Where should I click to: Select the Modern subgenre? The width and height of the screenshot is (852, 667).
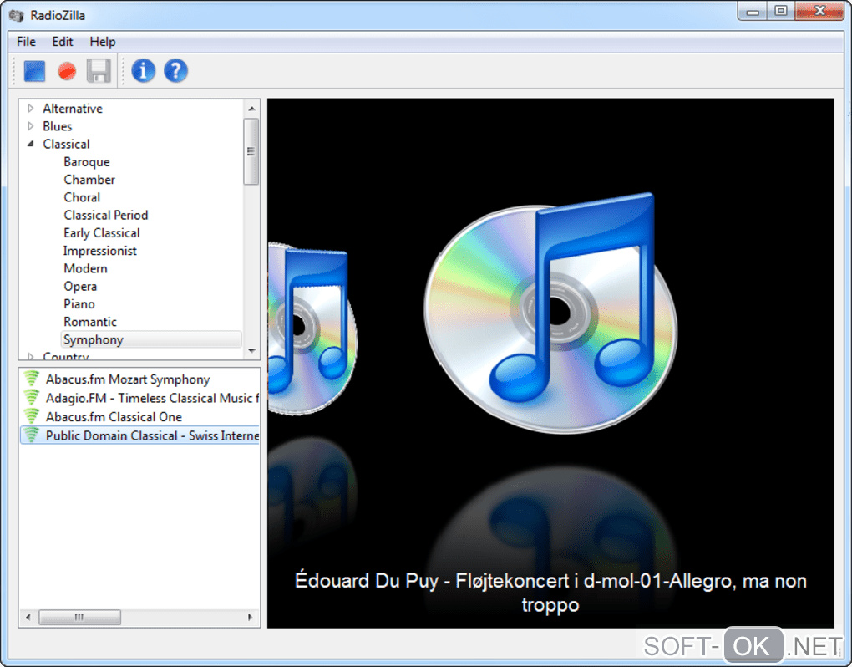coord(85,268)
